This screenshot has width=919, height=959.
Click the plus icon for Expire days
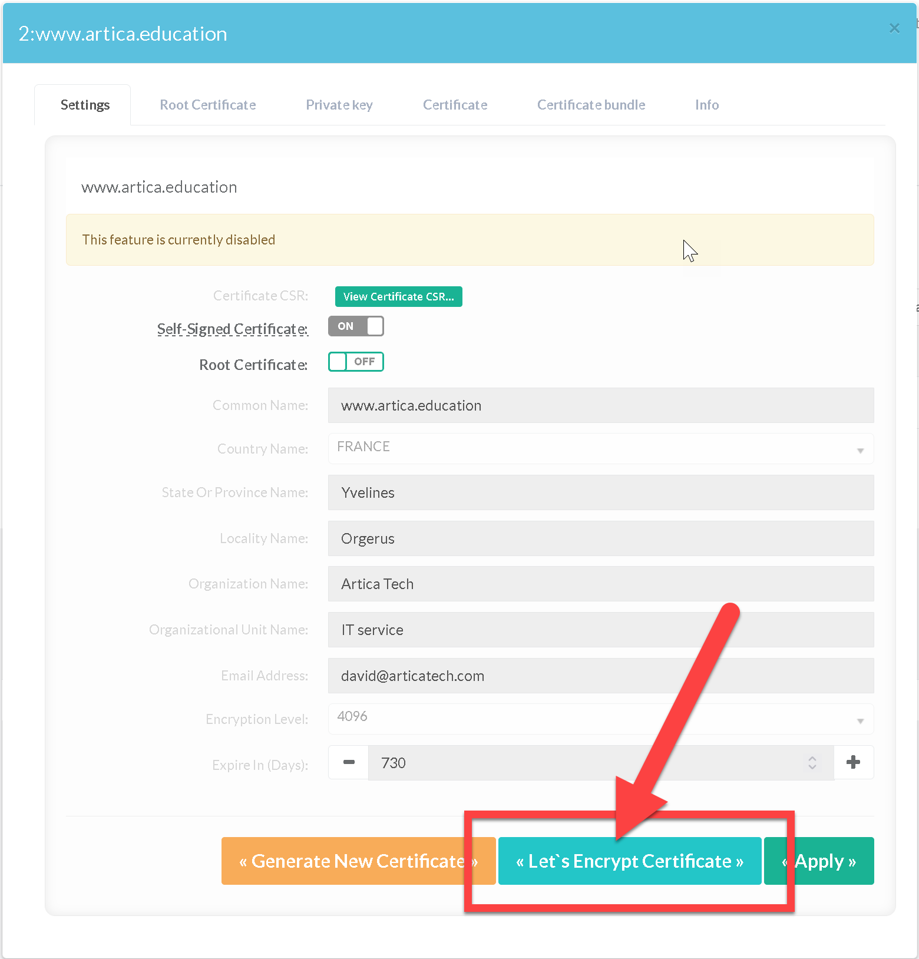pyautogui.click(x=853, y=763)
